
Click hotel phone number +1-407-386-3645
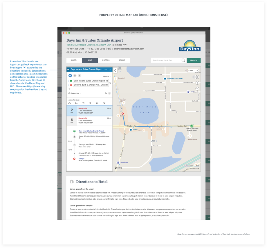[75, 49]
